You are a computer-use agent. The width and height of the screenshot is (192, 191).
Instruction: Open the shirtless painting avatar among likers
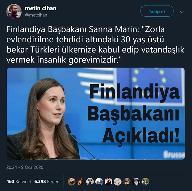pos(81,182)
